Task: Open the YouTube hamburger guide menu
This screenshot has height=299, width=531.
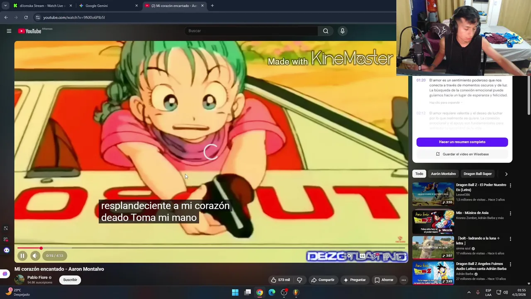Action: 9,31
